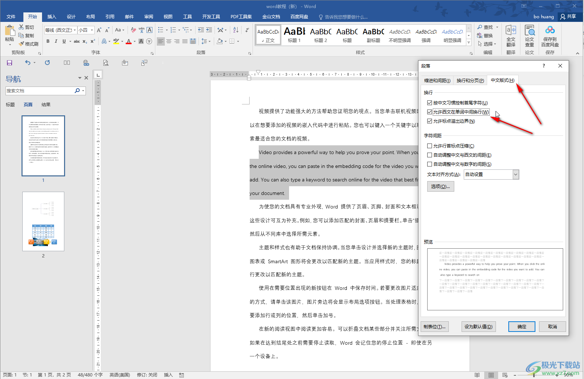Image resolution: width=584 pixels, height=379 pixels.
Task: Open the bullet list dropdown arrow
Action: coord(167,30)
